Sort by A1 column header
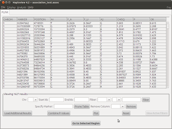 59,20
